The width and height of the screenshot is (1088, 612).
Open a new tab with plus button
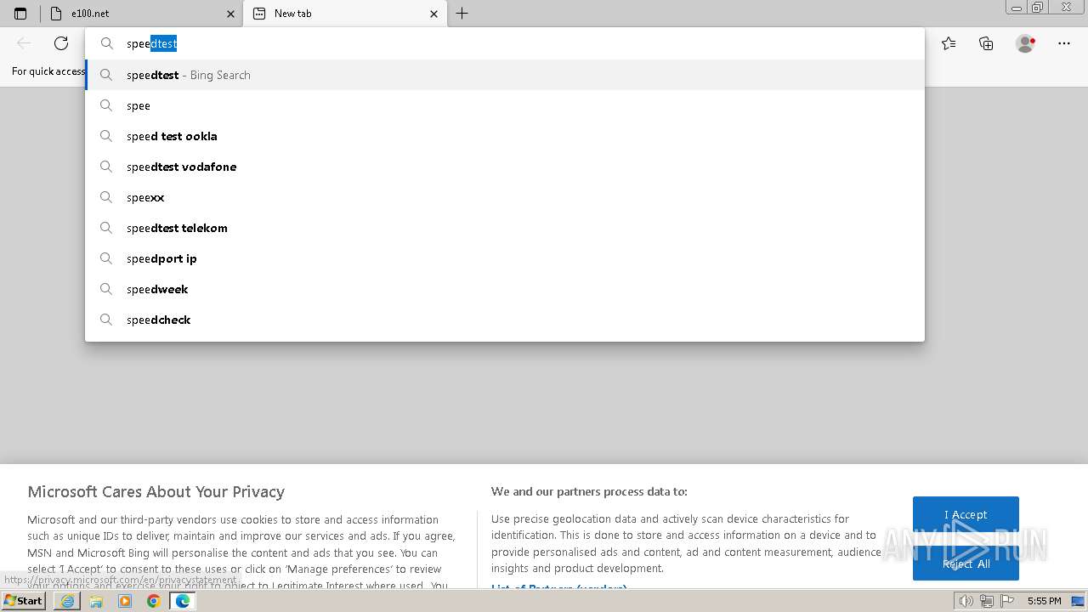point(462,14)
